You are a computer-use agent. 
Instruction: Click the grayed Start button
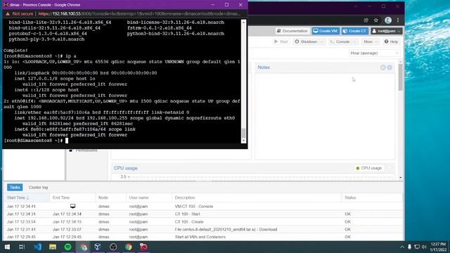pos(281,41)
